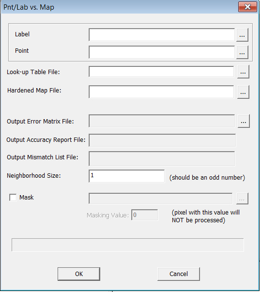Click the '(should be an odd number)' note
The height and width of the screenshot is (292, 260).
(207, 177)
